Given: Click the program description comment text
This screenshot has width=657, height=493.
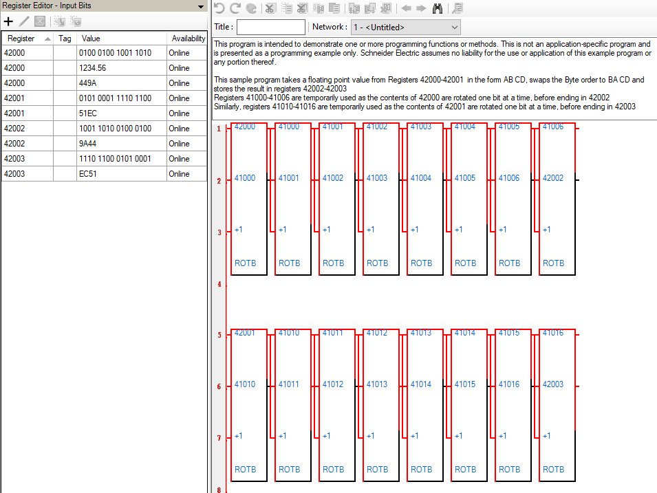Looking at the screenshot, I should click(433, 76).
